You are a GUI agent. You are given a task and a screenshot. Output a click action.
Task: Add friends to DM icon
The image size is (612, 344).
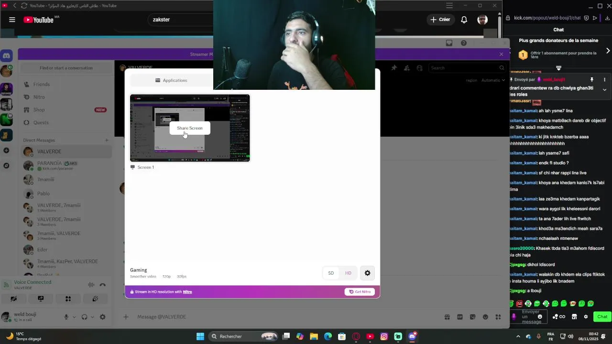tap(407, 68)
